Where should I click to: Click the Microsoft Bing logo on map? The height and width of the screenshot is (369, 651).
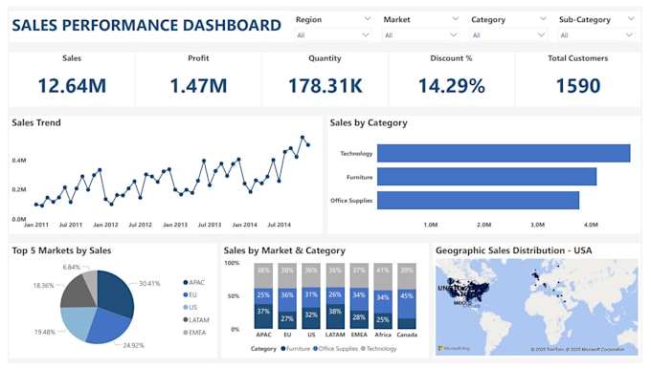pos(454,348)
